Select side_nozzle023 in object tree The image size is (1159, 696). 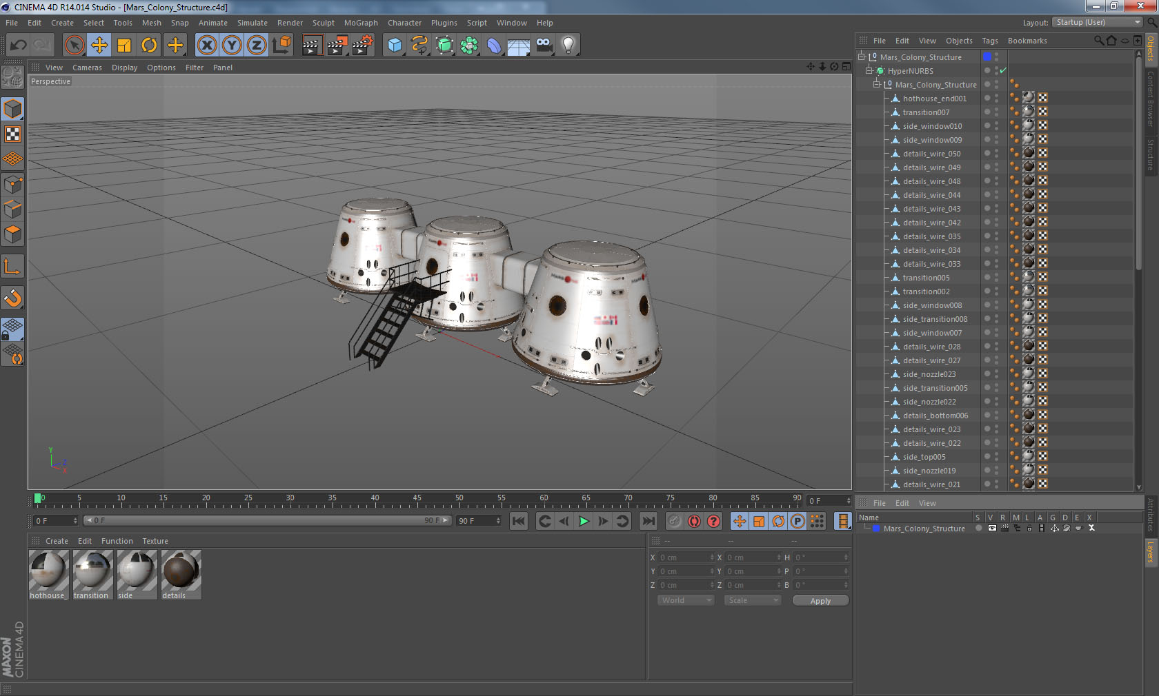click(929, 374)
